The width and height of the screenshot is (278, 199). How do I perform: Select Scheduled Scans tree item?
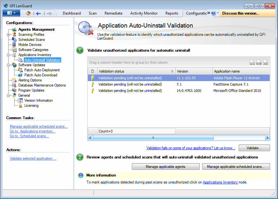32,40
